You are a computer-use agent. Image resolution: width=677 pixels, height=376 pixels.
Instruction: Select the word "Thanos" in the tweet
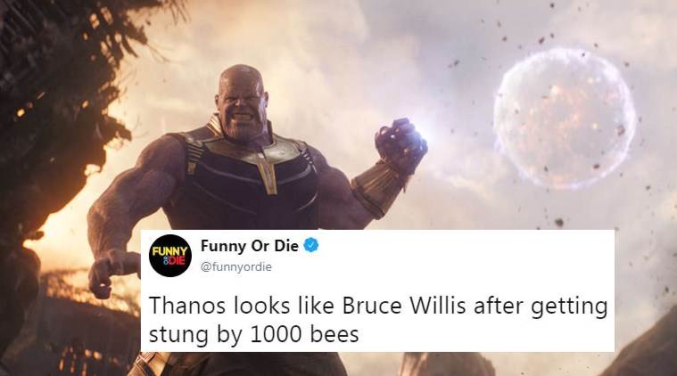point(182,307)
